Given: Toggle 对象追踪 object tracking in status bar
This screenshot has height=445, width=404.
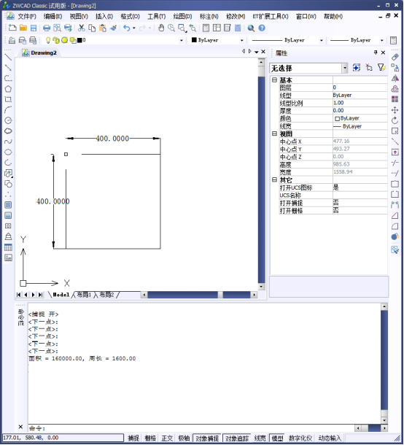Looking at the screenshot, I should tap(237, 438).
